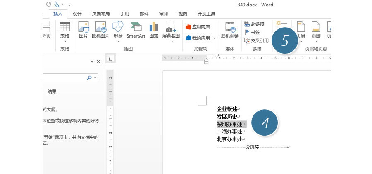This screenshot has height=174, width=372.
Task: Switch to the 审阅 ribbon tab
Action: (163, 14)
